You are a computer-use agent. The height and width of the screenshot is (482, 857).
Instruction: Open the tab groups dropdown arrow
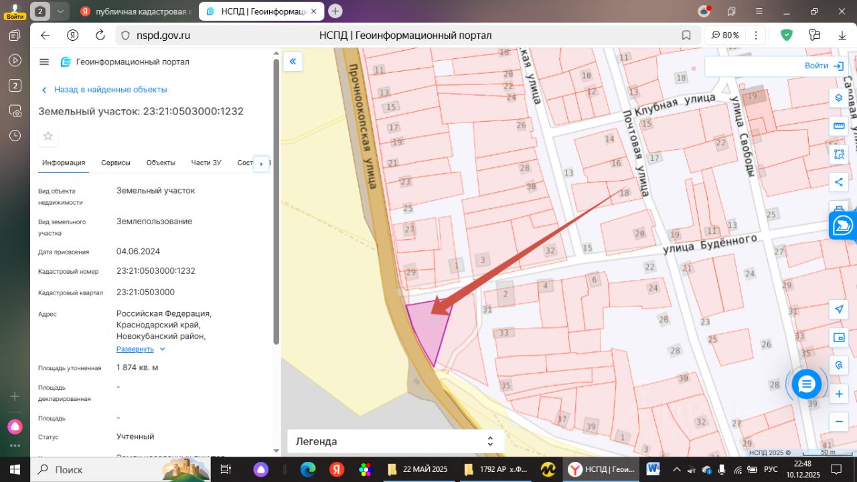point(61,11)
